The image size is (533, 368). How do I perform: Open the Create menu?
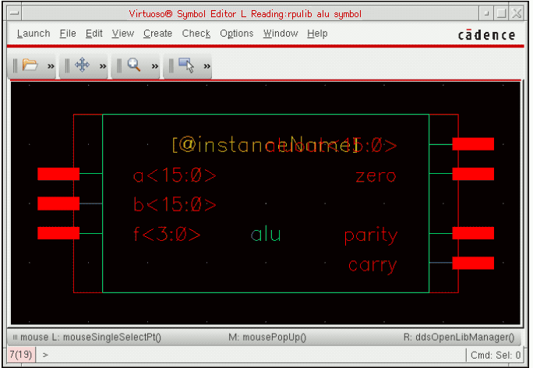(x=157, y=34)
